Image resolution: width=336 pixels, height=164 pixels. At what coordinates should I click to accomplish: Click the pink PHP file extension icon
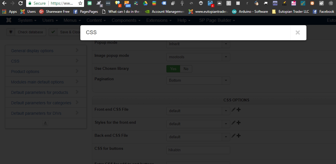click(x=294, y=3)
